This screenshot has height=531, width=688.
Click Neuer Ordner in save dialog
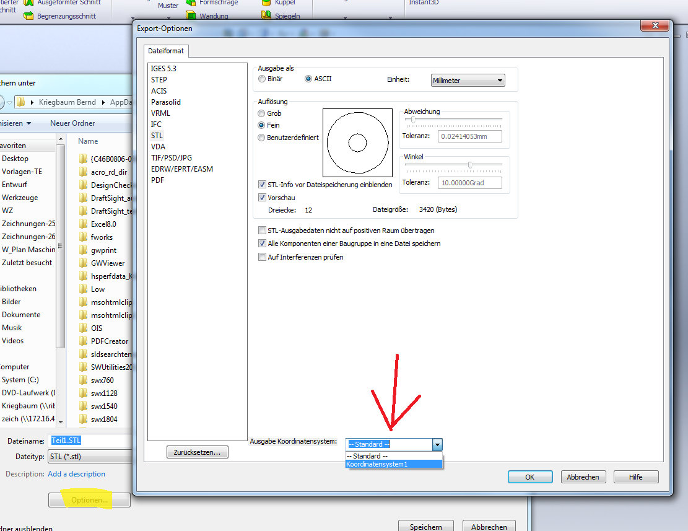[72, 123]
